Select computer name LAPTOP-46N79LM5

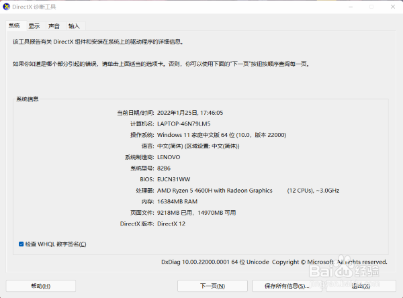[x=184, y=123]
